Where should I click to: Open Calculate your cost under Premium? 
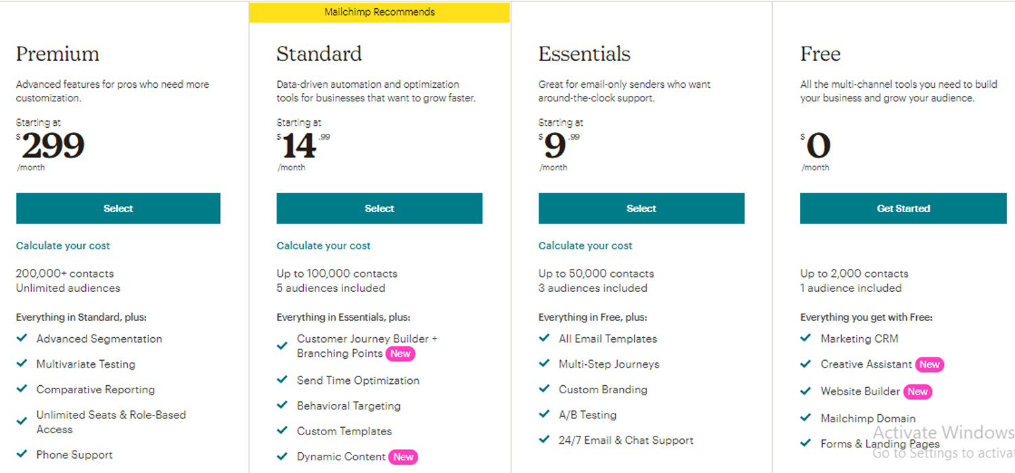tap(63, 246)
